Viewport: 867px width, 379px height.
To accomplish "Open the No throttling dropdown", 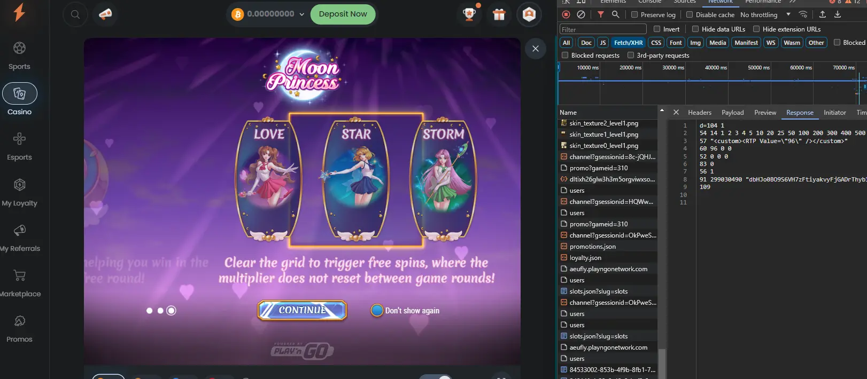I will (x=765, y=14).
